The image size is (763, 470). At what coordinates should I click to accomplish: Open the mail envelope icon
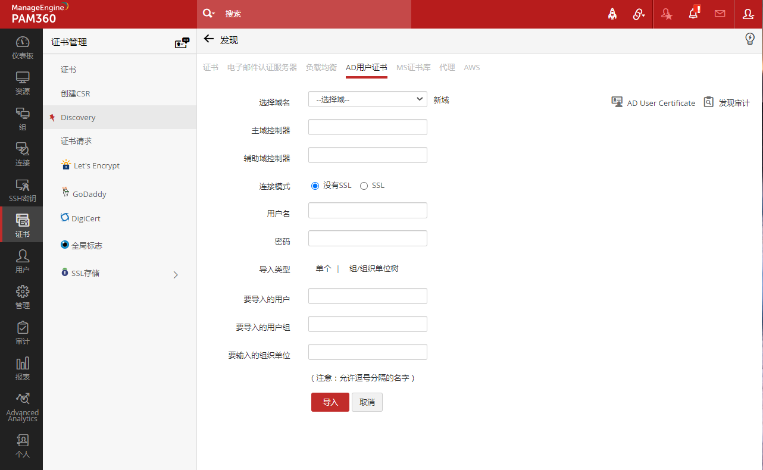coord(720,14)
